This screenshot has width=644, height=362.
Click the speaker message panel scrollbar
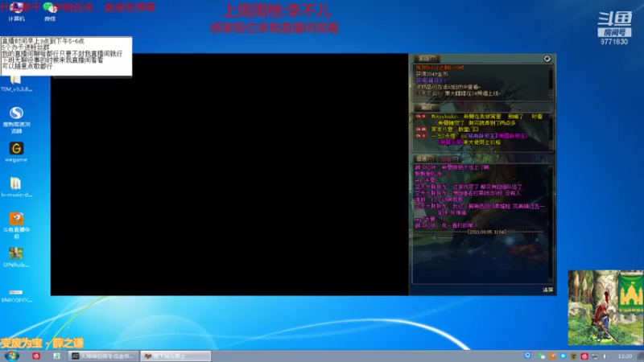tap(551, 131)
